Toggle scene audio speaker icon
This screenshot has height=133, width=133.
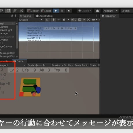click(59, 20)
